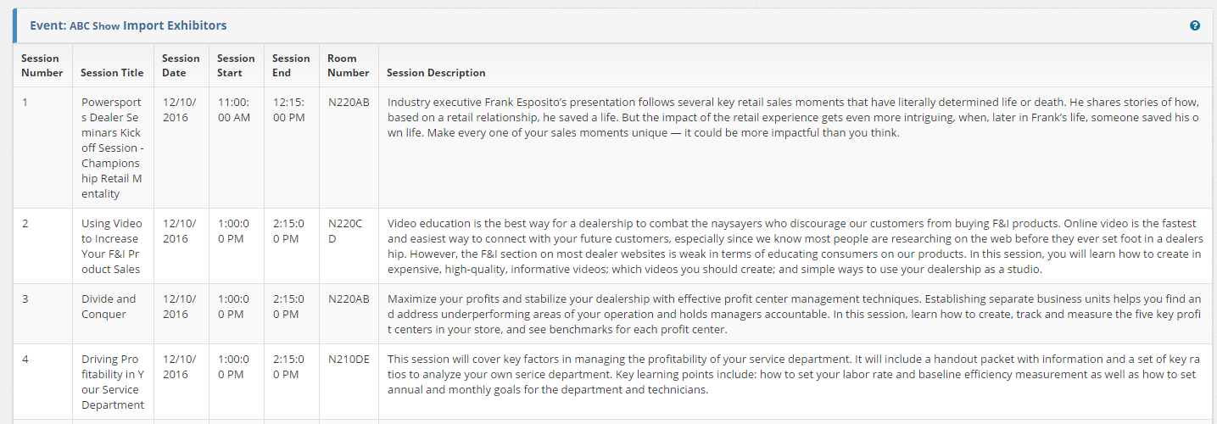The width and height of the screenshot is (1217, 424).
Task: Click the N210DE room number cell
Action: (349, 359)
